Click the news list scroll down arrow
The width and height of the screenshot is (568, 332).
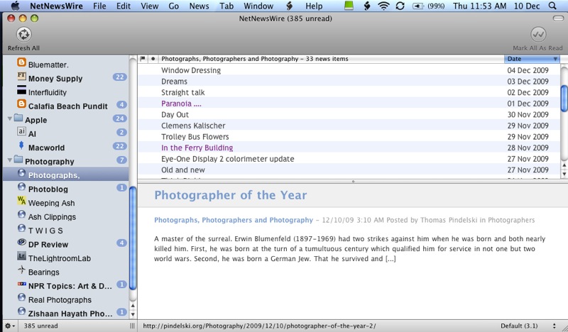564,174
